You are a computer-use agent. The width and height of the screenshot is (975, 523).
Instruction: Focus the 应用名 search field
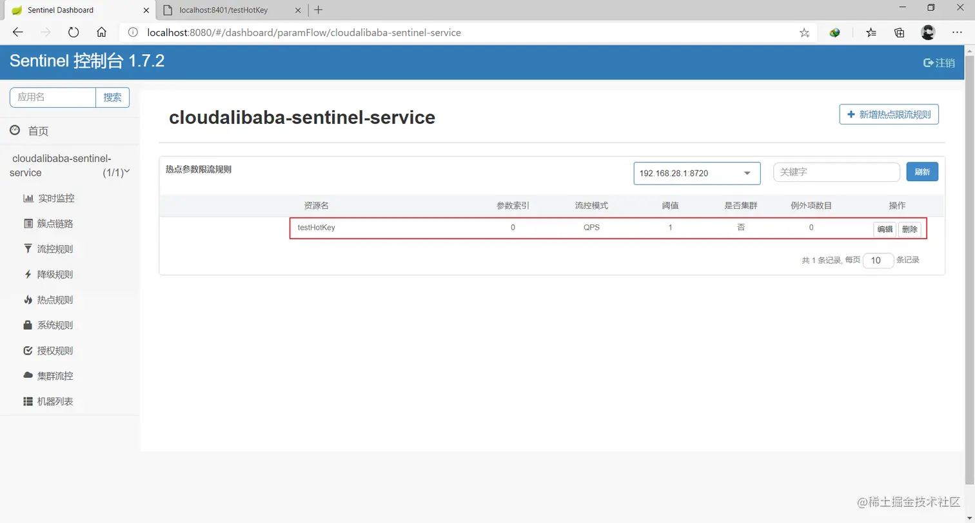pos(53,97)
